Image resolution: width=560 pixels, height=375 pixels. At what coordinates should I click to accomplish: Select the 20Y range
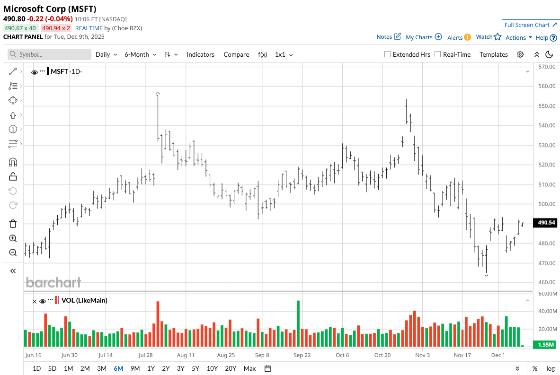click(x=231, y=368)
